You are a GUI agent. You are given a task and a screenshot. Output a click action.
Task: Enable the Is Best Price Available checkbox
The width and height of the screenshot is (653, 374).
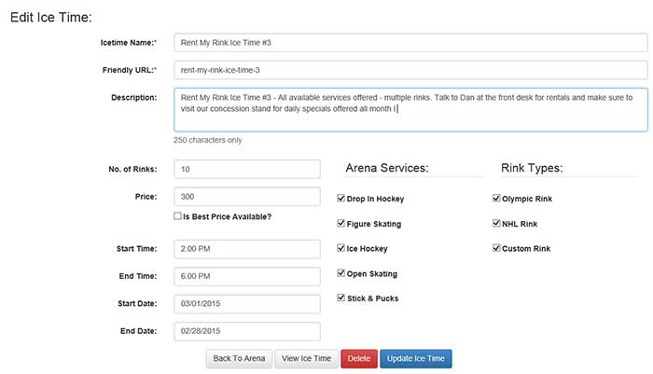(178, 216)
